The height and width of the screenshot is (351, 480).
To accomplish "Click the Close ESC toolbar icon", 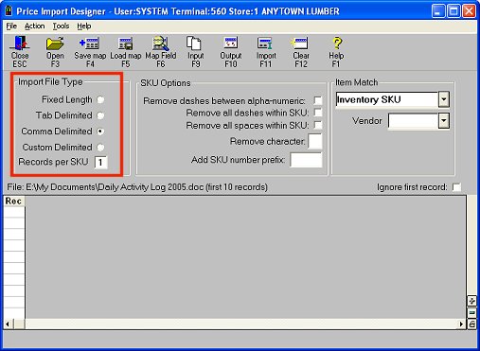I will [x=20, y=44].
